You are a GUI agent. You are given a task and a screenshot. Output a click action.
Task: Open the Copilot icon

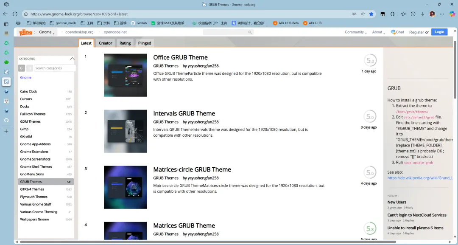(x=452, y=14)
